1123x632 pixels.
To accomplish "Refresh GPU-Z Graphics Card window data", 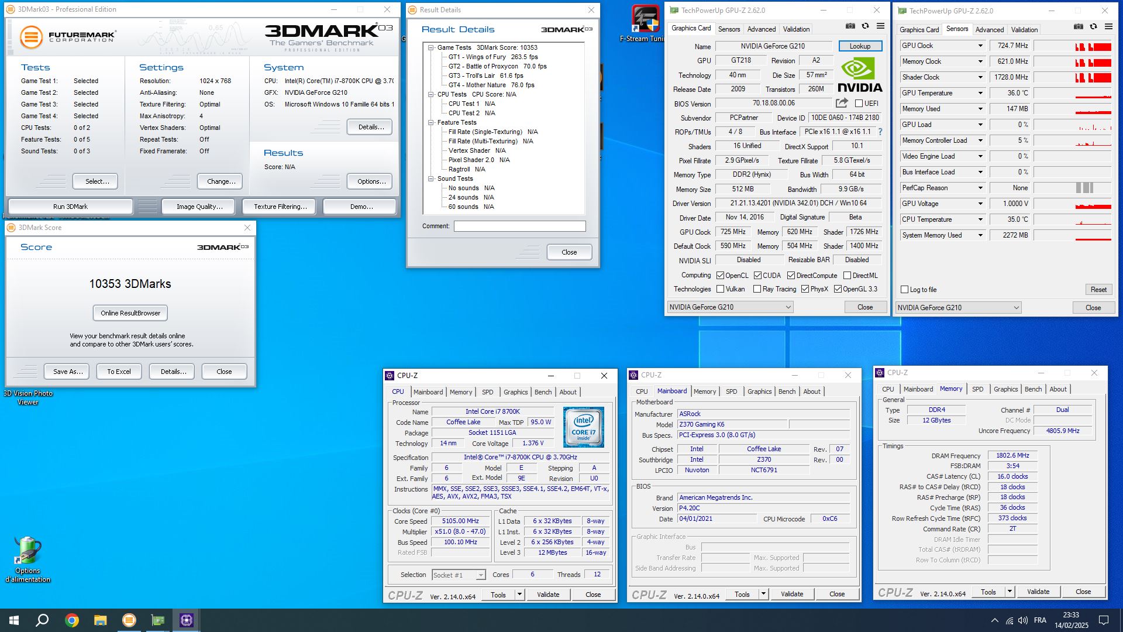I will pyautogui.click(x=865, y=26).
